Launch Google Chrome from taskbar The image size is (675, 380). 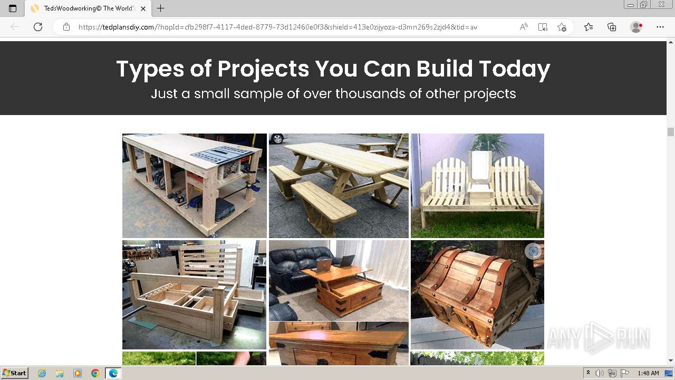tap(95, 373)
